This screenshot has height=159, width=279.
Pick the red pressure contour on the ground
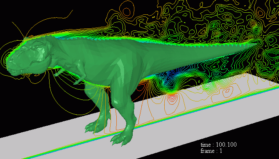pyautogui.click(x=172, y=97)
